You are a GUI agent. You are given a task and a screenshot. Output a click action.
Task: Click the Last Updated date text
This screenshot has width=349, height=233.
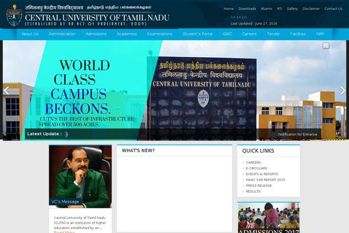pyautogui.click(x=254, y=23)
